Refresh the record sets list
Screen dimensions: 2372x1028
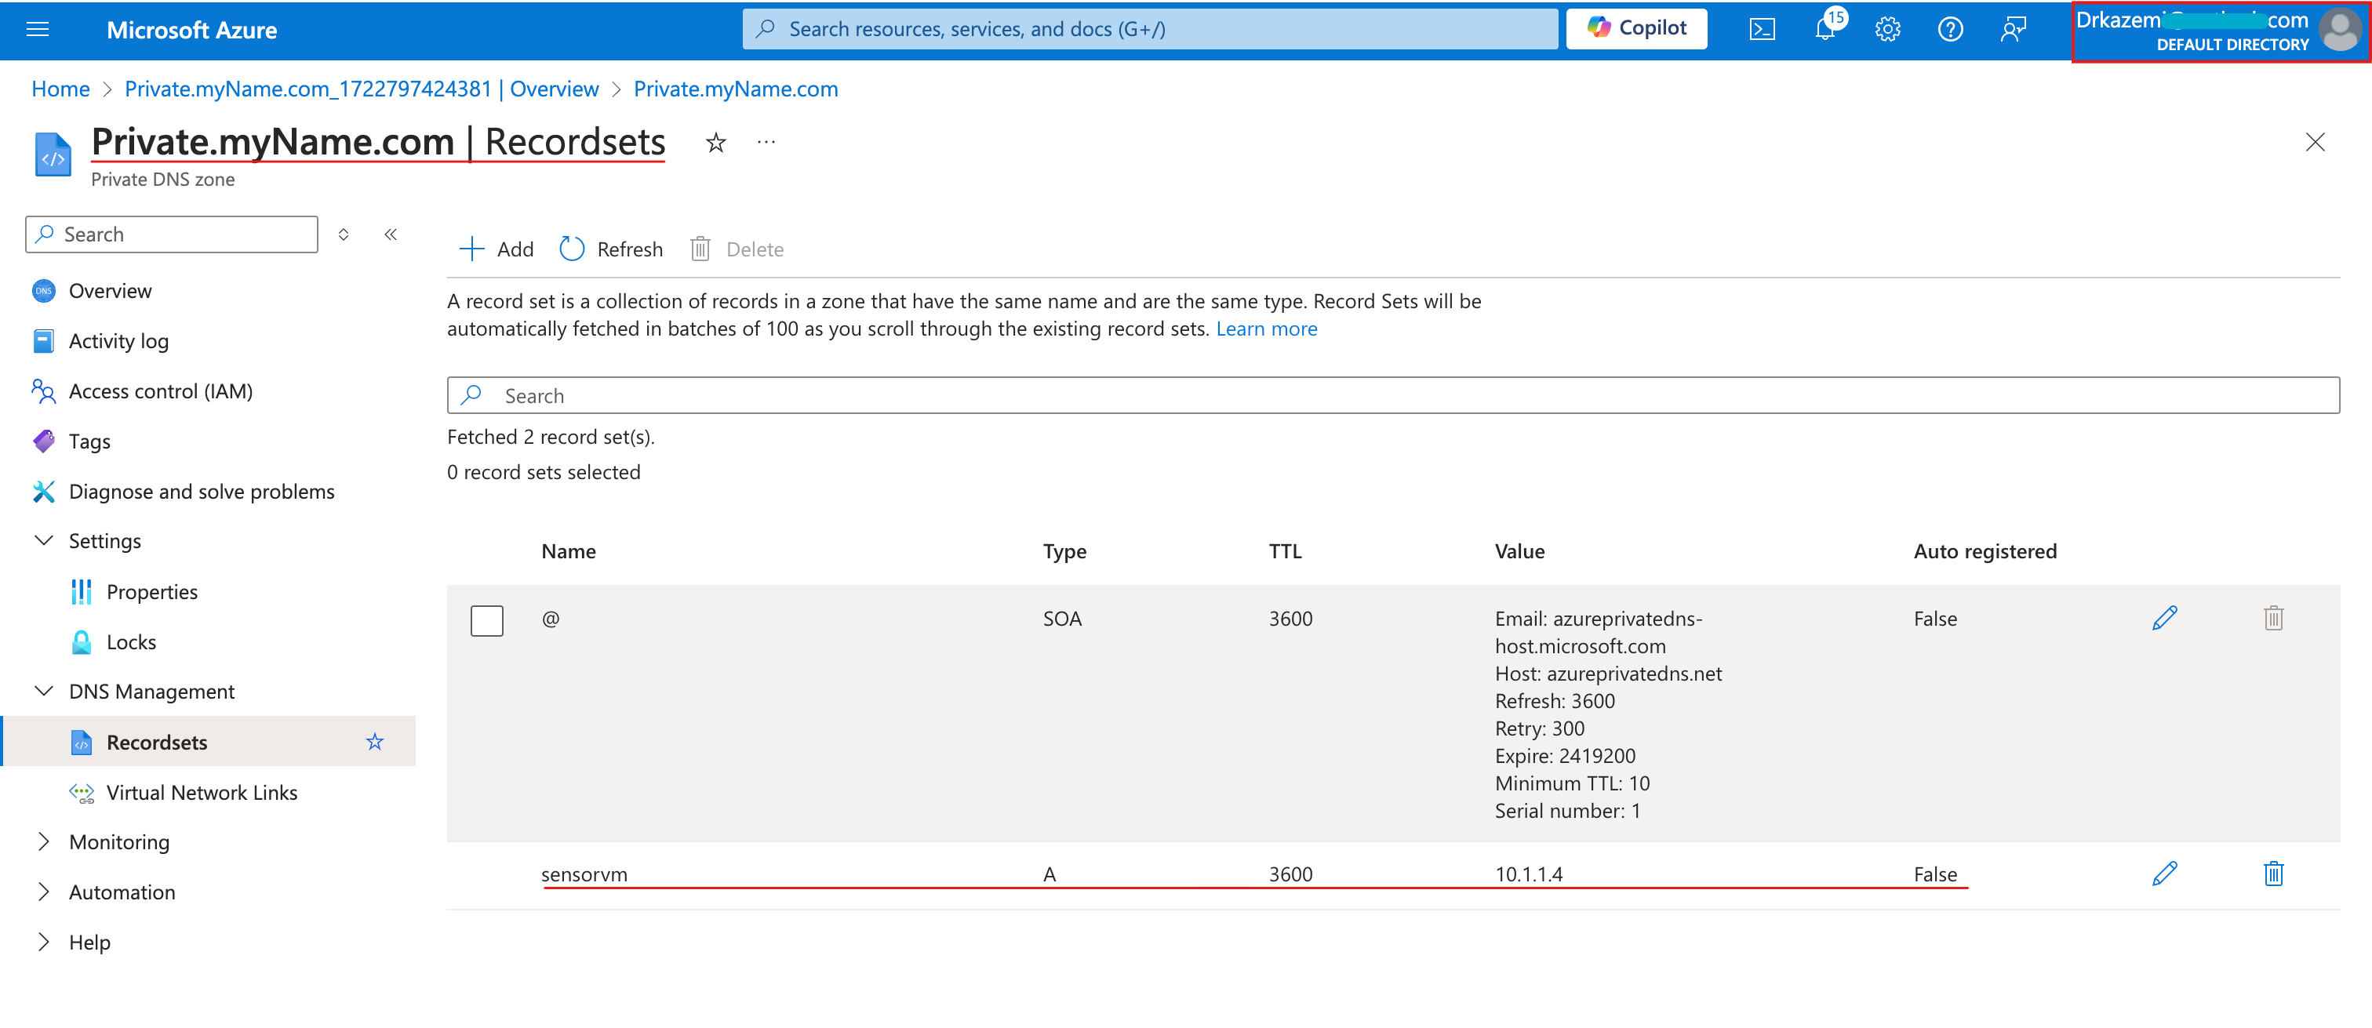click(x=611, y=249)
